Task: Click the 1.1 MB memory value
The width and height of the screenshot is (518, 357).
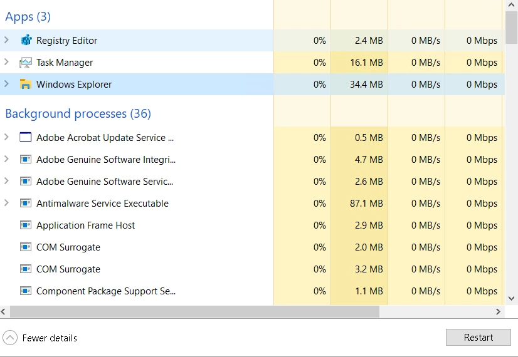Action: pos(369,291)
